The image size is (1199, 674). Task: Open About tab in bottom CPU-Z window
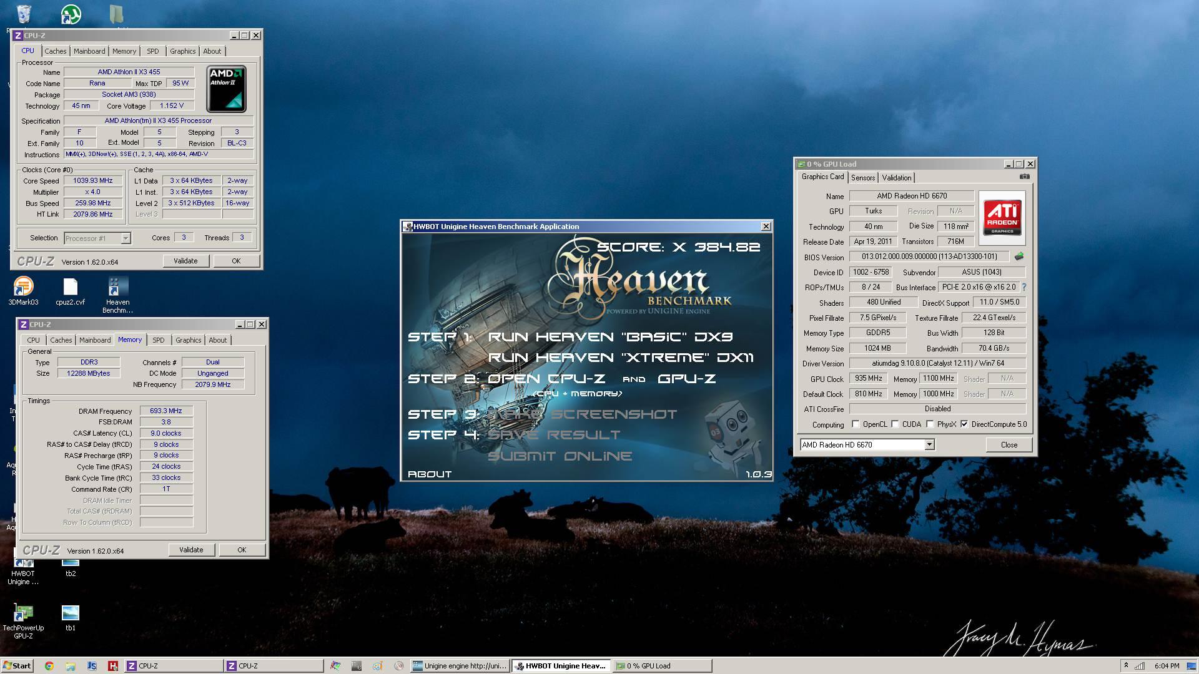pos(217,340)
